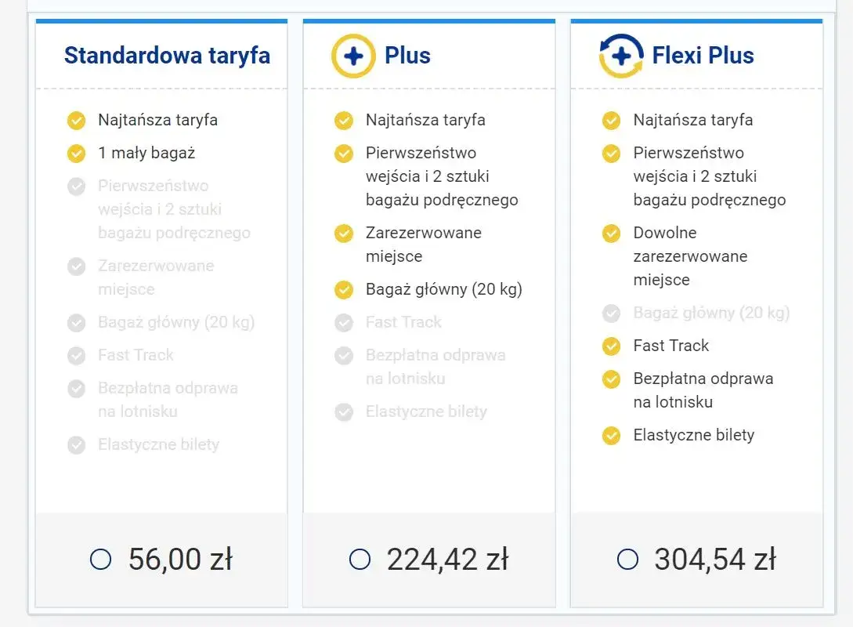853x627 pixels.
Task: Click the grayed Elastyczne bilety item in Plus
Action: (x=427, y=411)
